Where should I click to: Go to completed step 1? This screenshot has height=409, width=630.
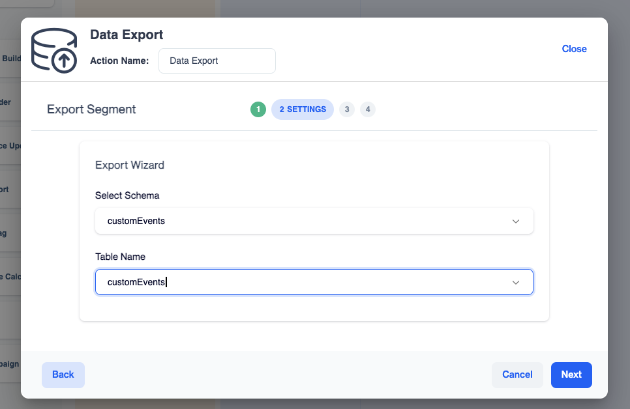point(258,109)
